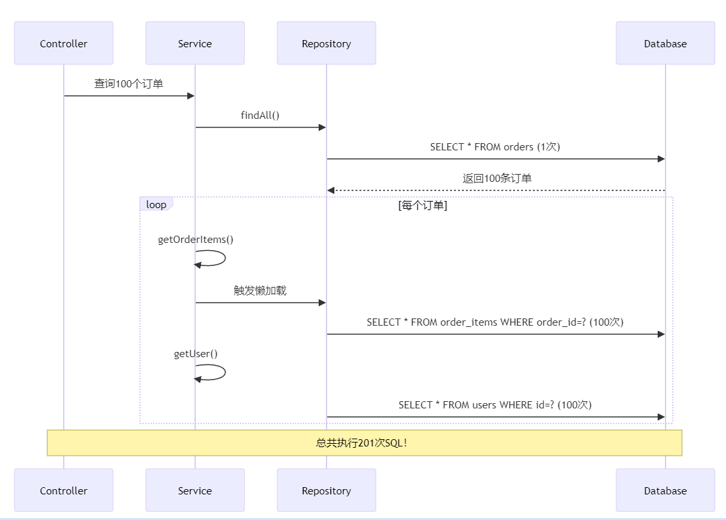Viewport: 726px width, 520px height.
Task: Select the bottom Database participant box
Action: click(665, 490)
